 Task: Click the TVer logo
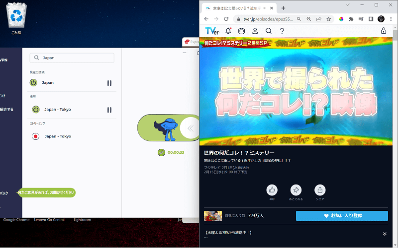[212, 31]
